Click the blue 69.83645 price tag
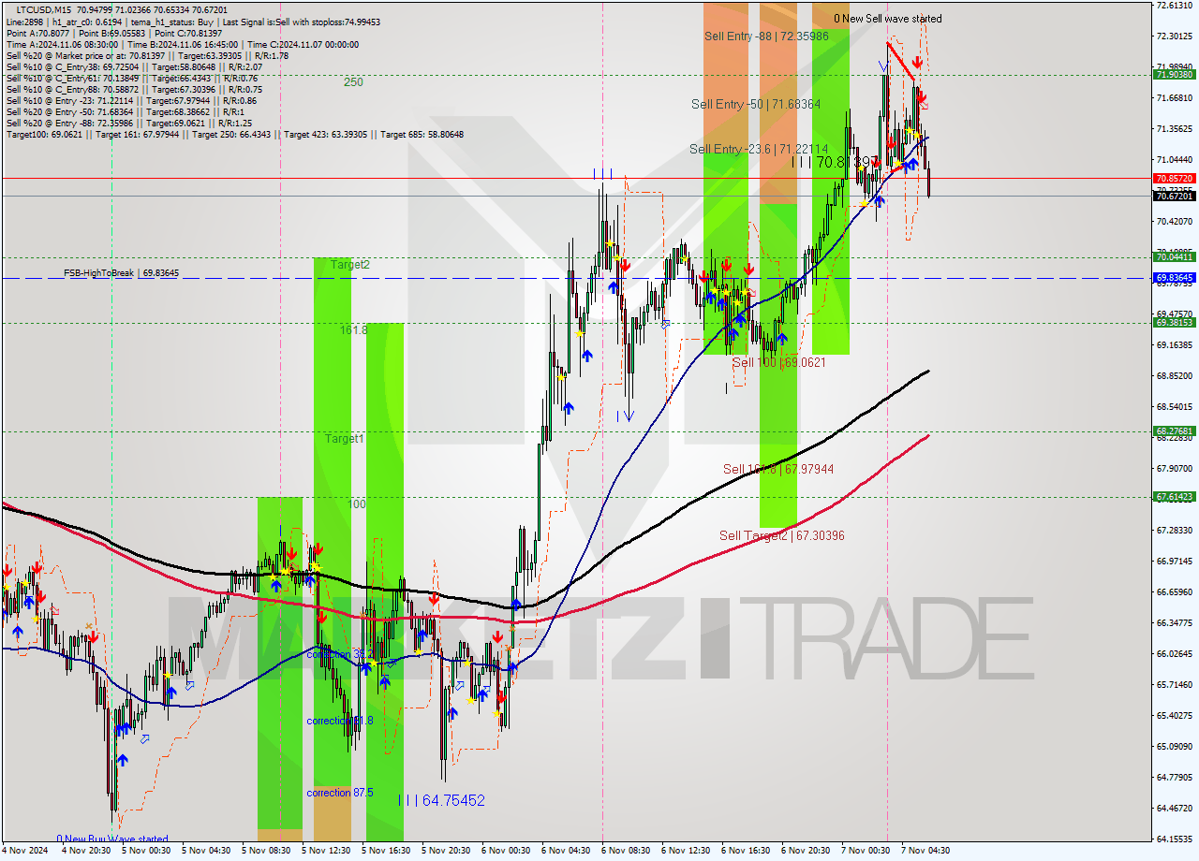 [x=1175, y=278]
